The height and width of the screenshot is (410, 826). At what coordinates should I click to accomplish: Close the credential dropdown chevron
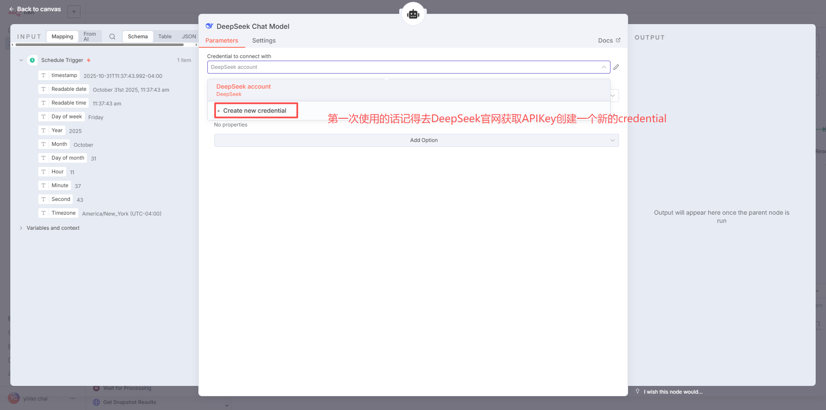604,67
